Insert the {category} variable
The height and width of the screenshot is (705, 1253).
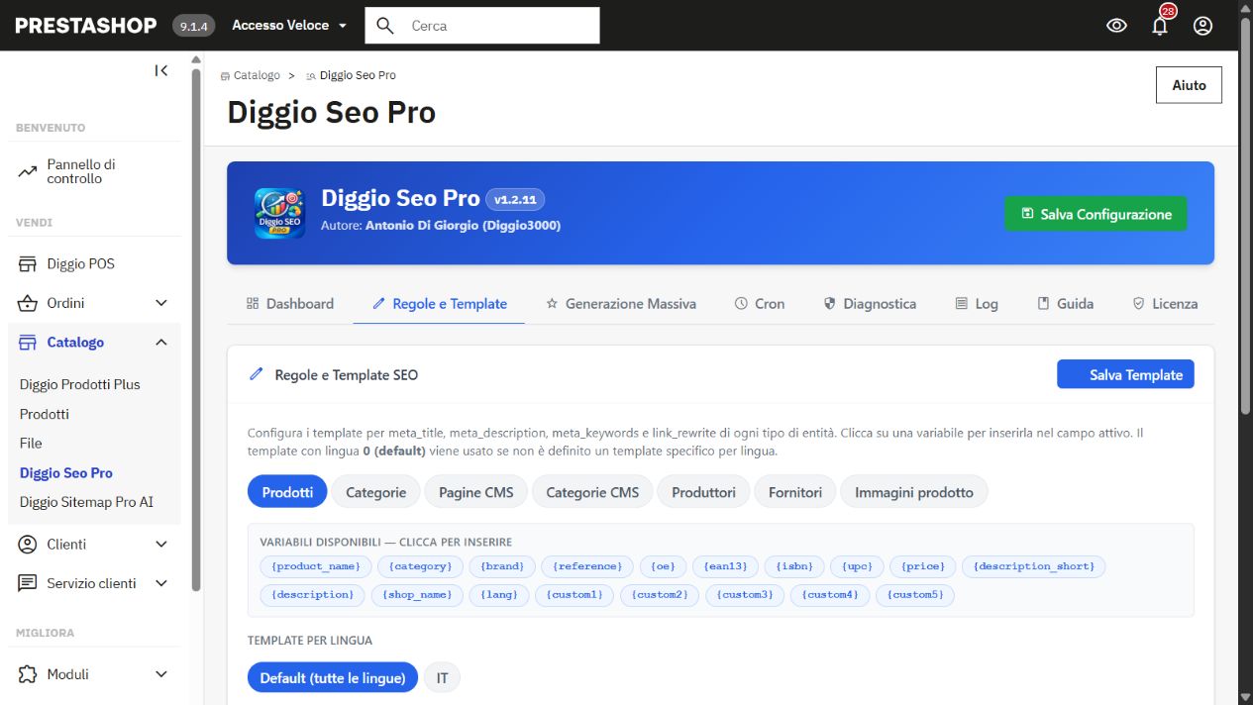coord(420,566)
